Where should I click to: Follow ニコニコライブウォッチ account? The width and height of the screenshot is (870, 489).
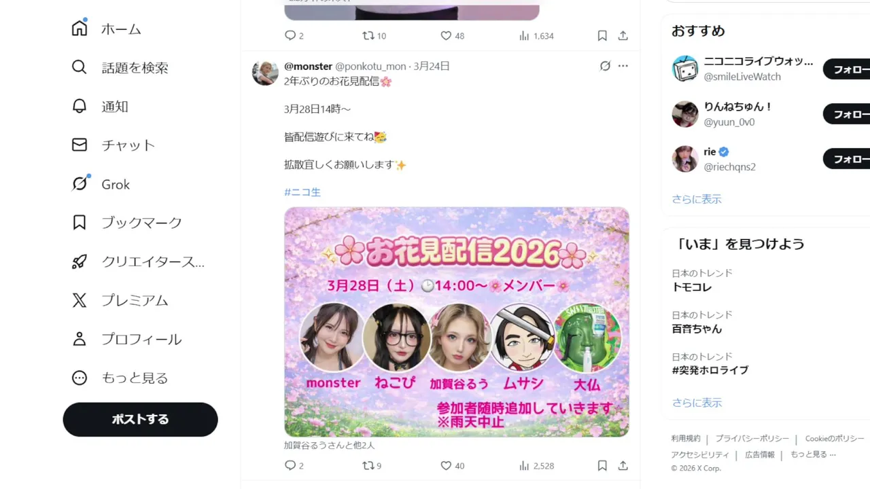tap(847, 69)
